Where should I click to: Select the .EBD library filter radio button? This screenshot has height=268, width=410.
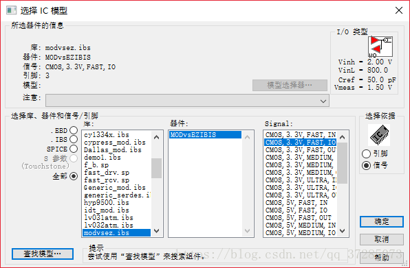pyautogui.click(x=74, y=130)
